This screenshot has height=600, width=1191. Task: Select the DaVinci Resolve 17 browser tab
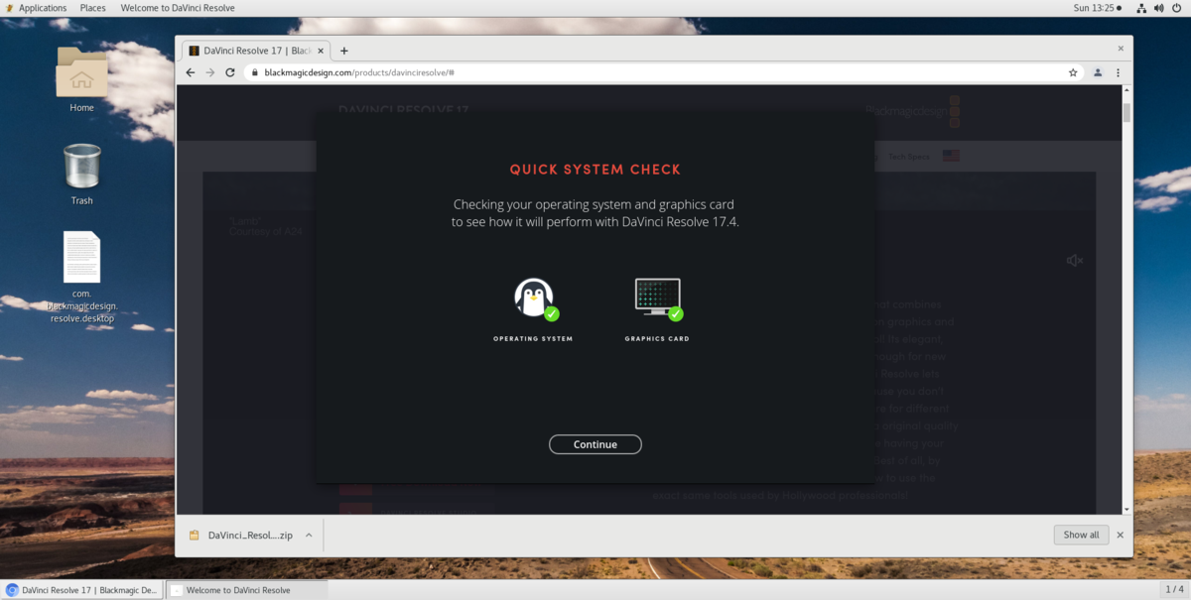256,51
